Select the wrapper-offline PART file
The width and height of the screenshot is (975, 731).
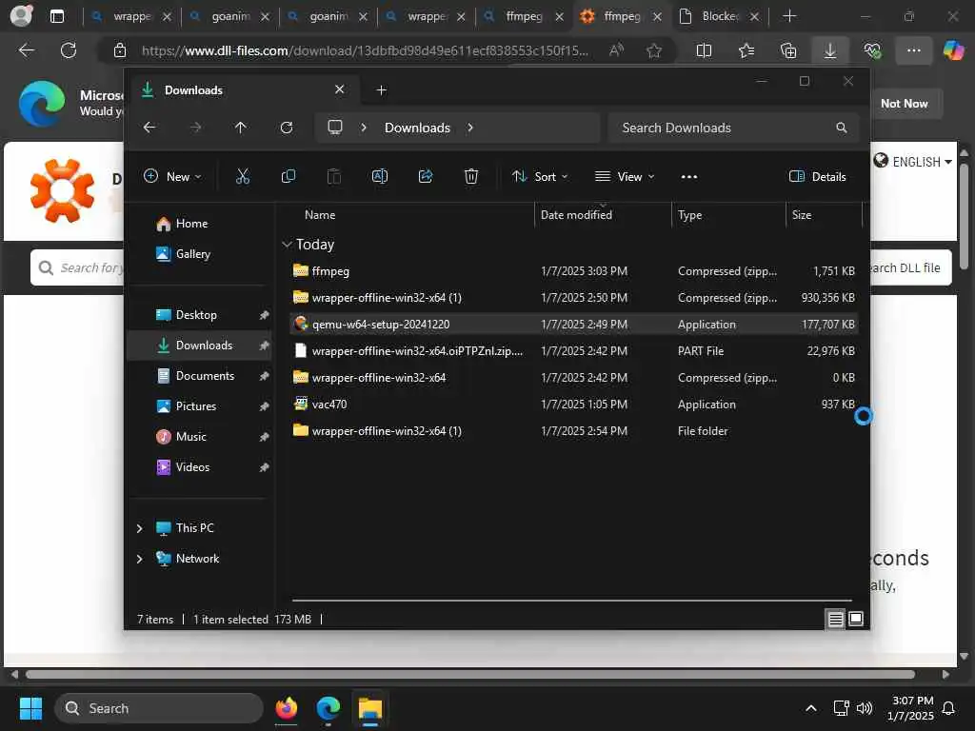[x=574, y=351]
